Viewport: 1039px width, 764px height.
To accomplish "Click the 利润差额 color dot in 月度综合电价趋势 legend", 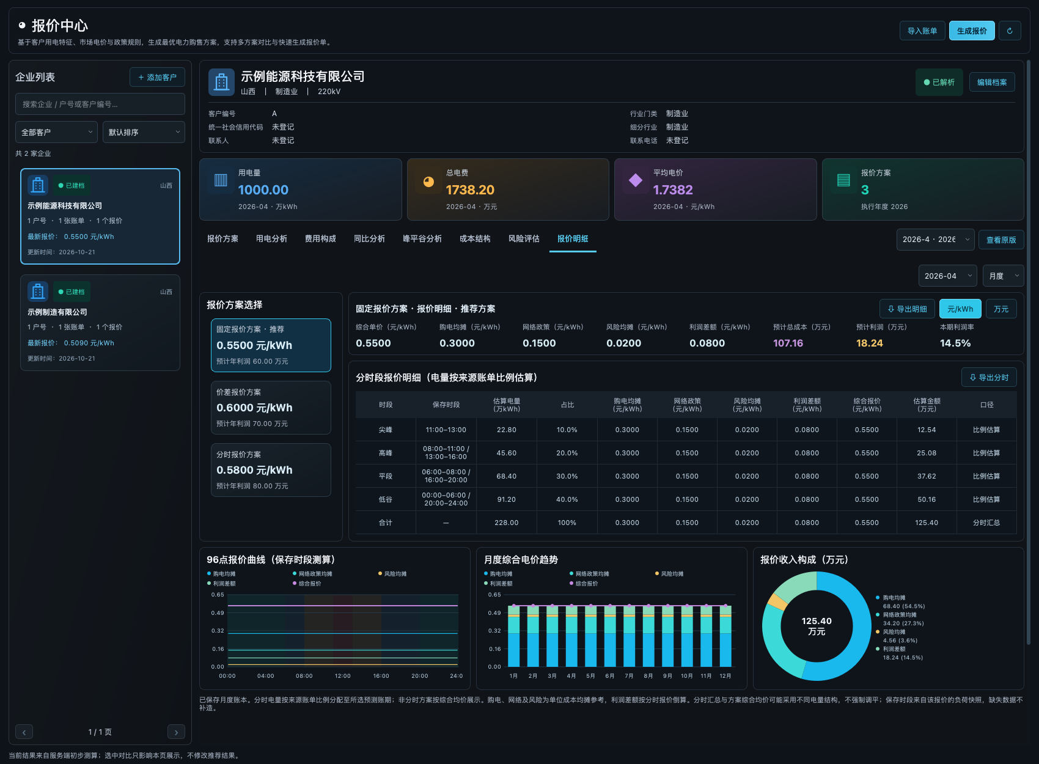I will [486, 584].
